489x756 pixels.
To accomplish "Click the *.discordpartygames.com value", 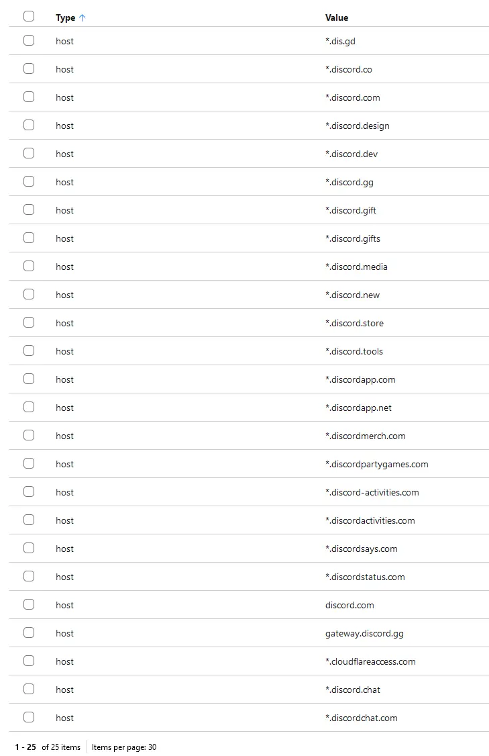I will point(377,465).
